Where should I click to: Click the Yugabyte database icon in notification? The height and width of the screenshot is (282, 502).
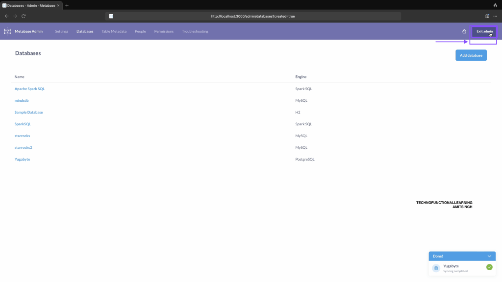pos(436,268)
